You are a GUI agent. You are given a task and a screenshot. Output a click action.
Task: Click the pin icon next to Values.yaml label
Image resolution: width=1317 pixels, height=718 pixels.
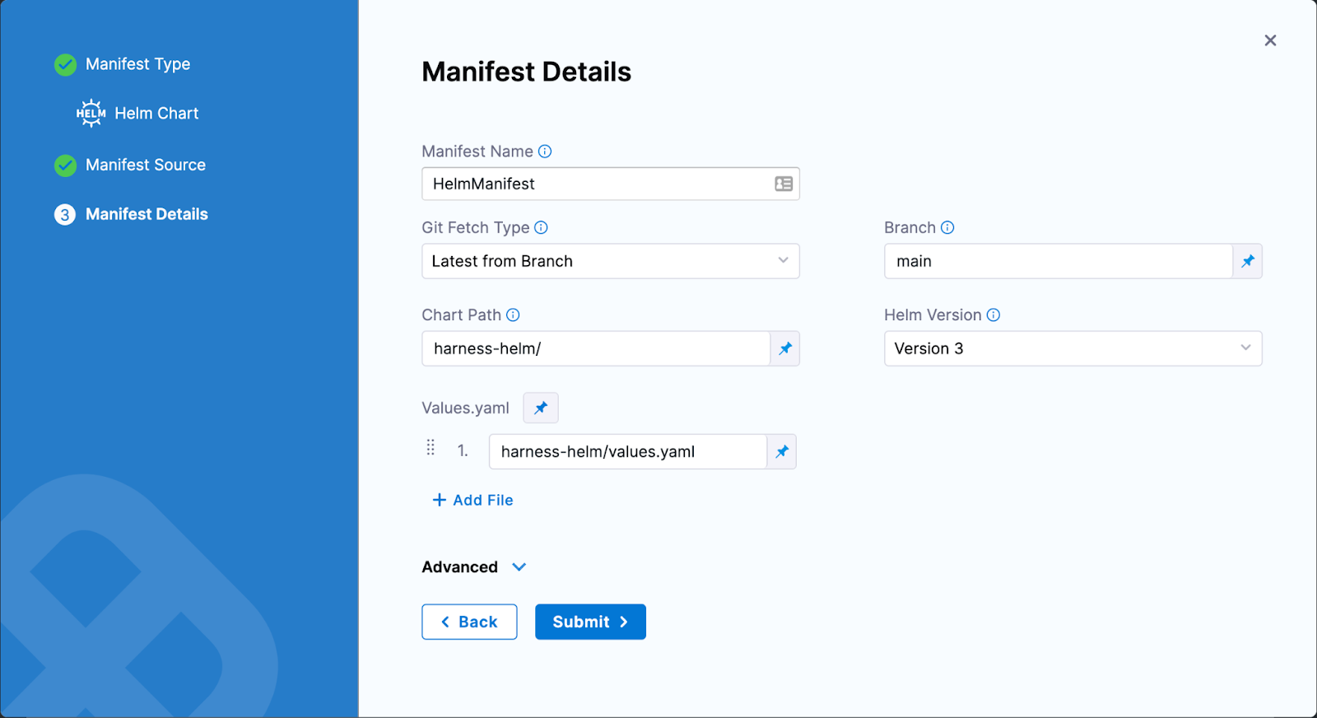pyautogui.click(x=541, y=408)
